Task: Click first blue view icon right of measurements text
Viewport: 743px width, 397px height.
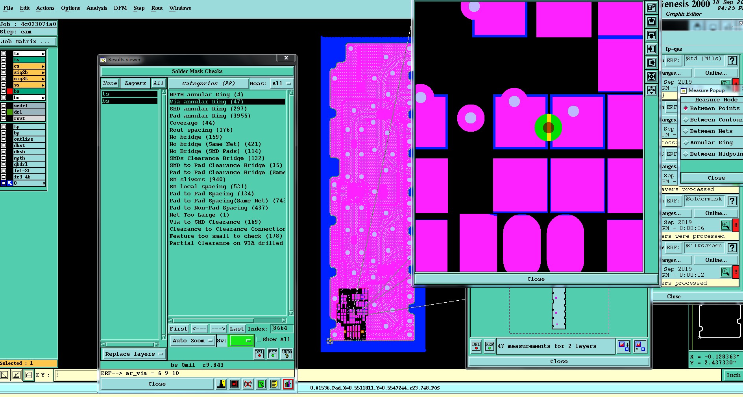Action: click(624, 346)
